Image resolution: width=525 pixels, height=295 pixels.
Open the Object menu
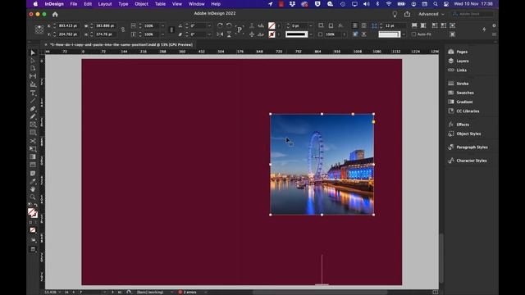[141, 4]
